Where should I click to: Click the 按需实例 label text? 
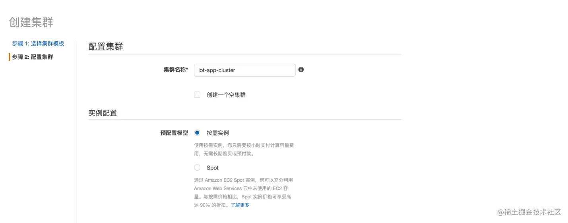click(218, 133)
